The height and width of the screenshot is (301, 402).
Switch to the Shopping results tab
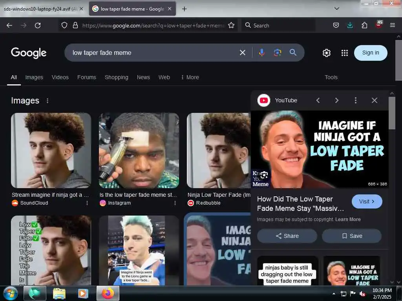click(x=116, y=77)
